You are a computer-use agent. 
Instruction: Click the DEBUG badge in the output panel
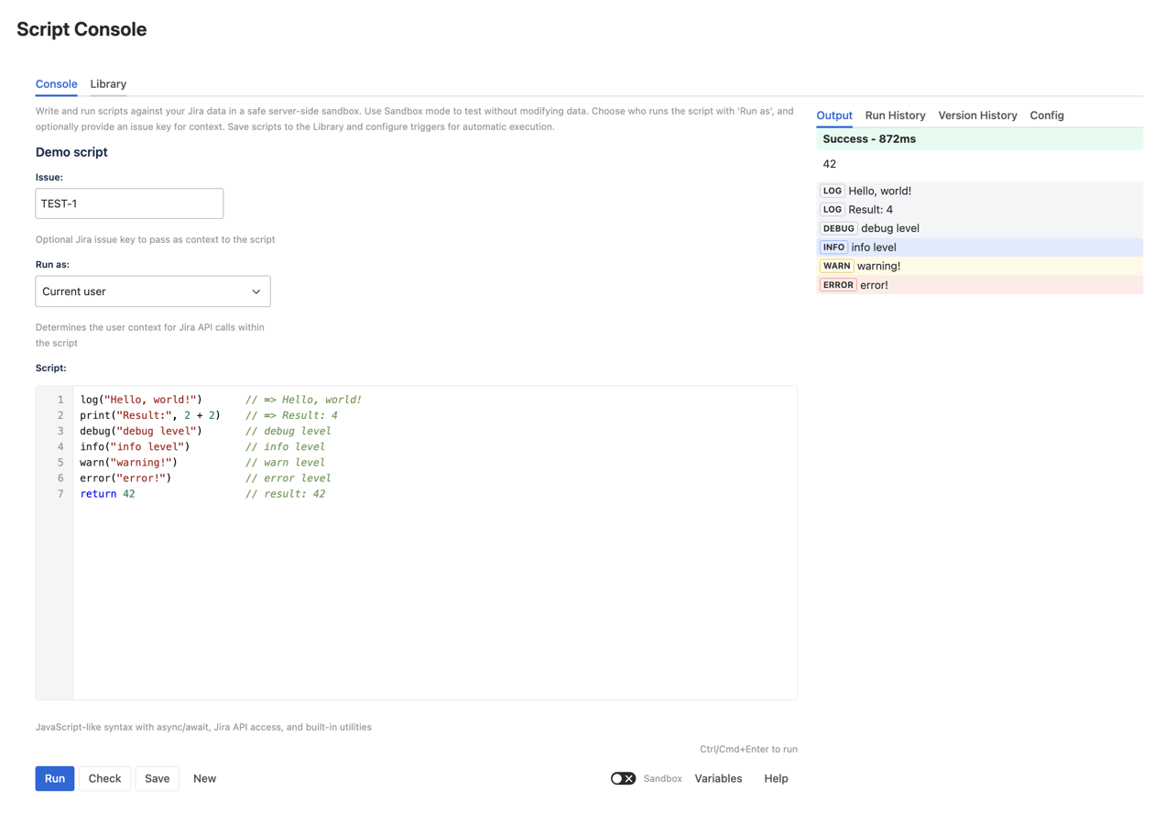pos(838,228)
